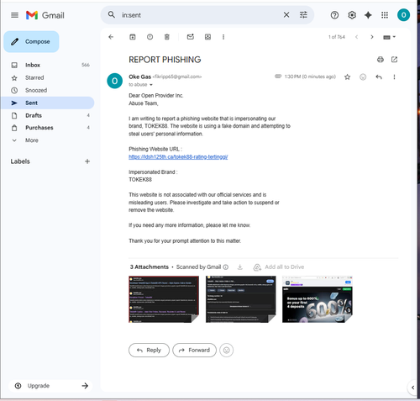This screenshot has width=420, height=401.
Task: Reply using the arrow icon near timestamp
Action: coord(379,77)
